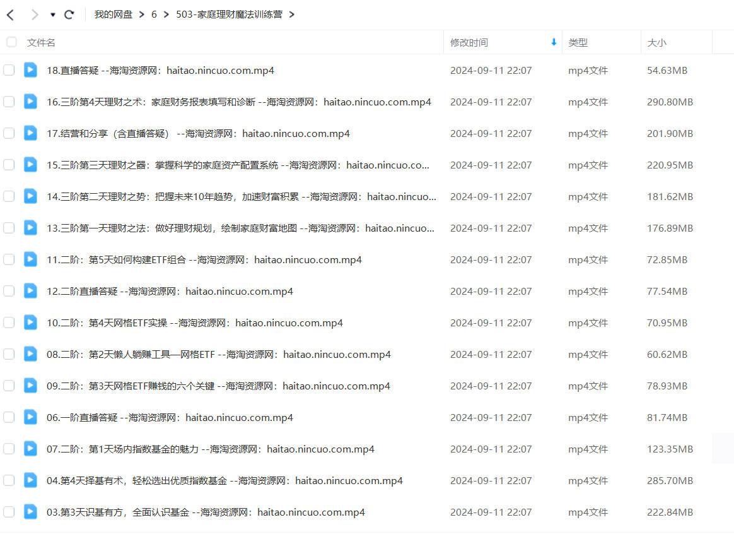Image resolution: width=734 pixels, height=539 pixels.
Task: Open the navigation history dropdown triangle
Action: coord(53,15)
